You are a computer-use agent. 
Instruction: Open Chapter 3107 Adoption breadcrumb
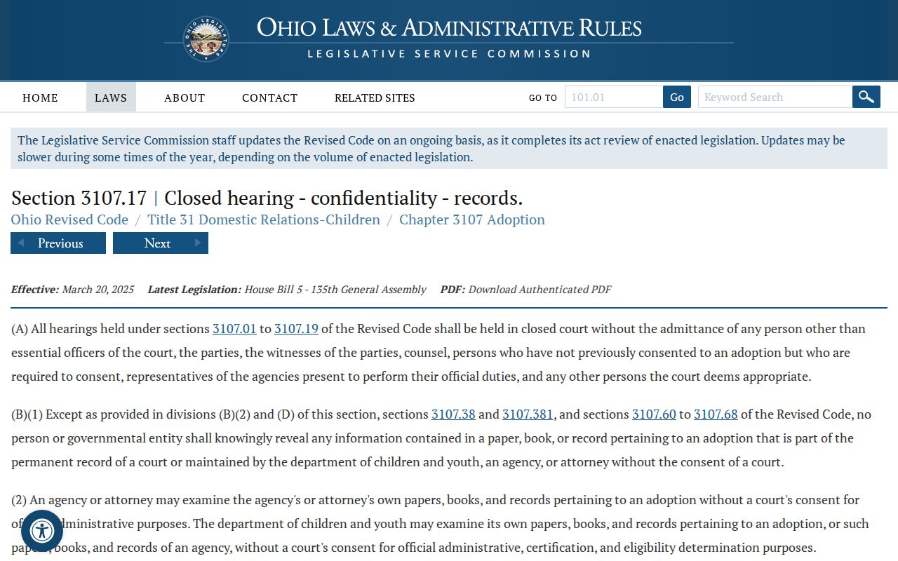472,219
